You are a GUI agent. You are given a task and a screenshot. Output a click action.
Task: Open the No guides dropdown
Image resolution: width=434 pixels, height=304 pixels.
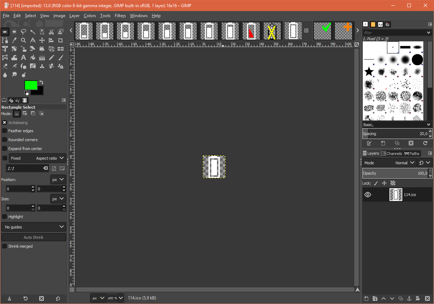[33, 227]
